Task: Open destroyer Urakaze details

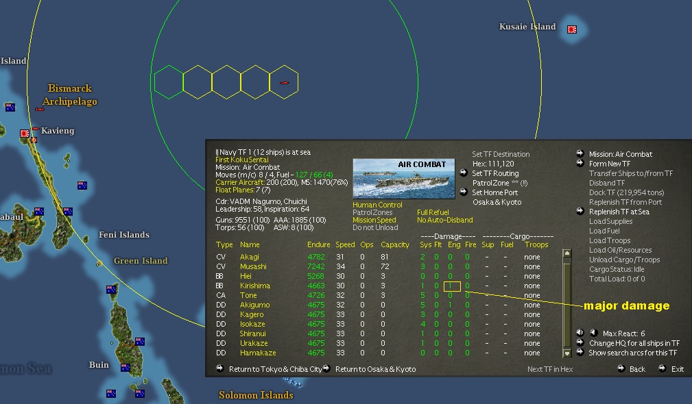Action: pyautogui.click(x=254, y=343)
